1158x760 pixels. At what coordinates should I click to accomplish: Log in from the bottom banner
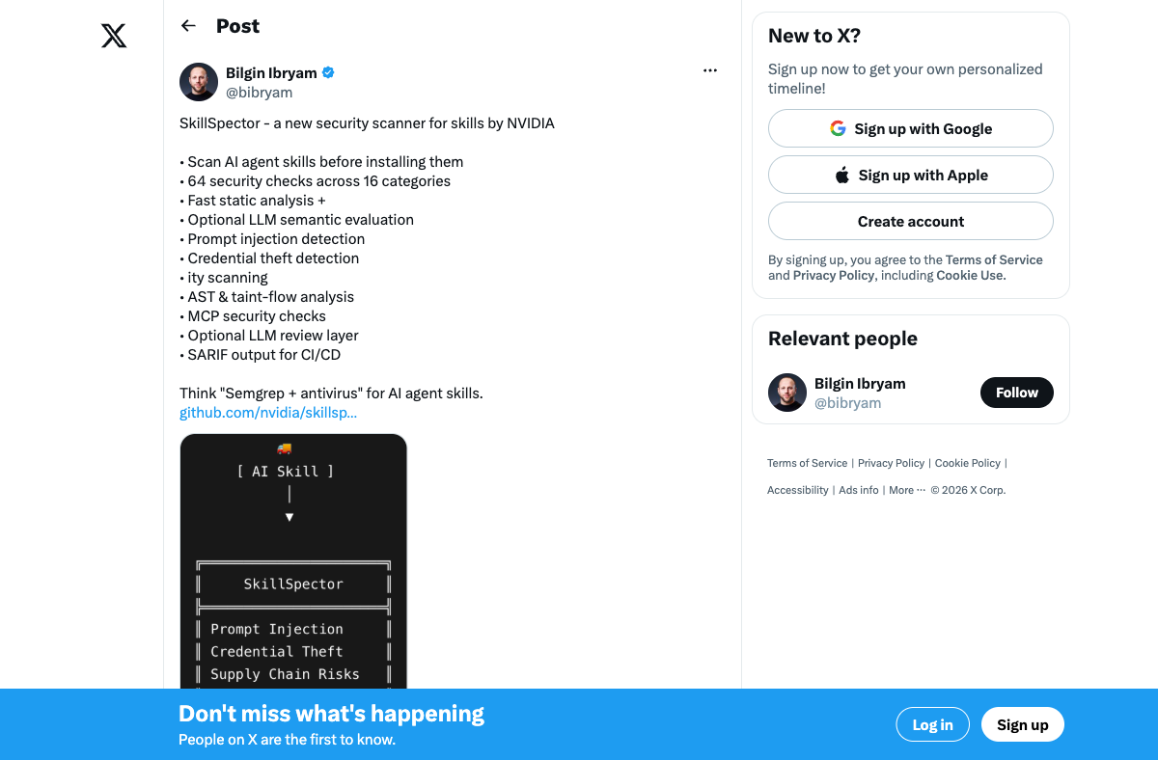tap(933, 724)
